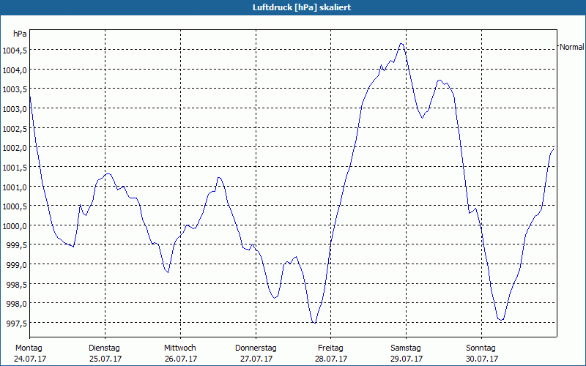Click the 997,5 axis value
This screenshot has height=366, width=586.
tap(16, 323)
